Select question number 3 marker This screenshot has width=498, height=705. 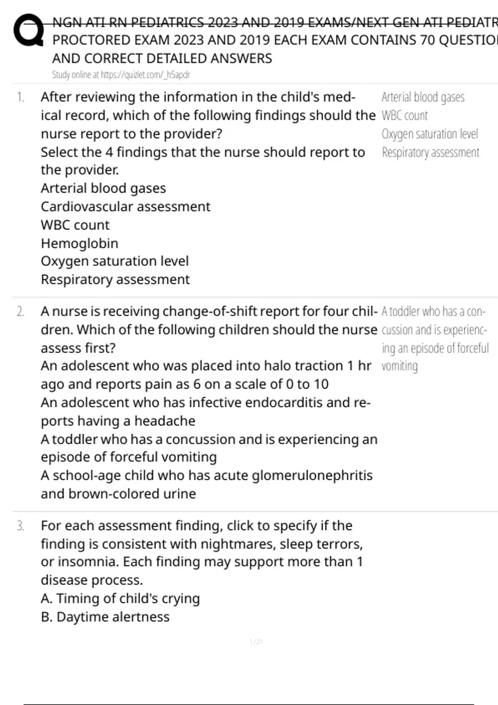click(20, 526)
